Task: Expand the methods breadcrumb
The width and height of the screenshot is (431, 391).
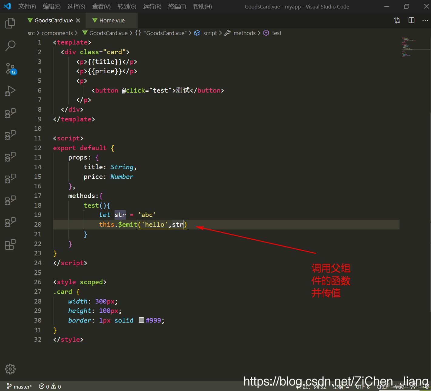Action: [x=245, y=33]
